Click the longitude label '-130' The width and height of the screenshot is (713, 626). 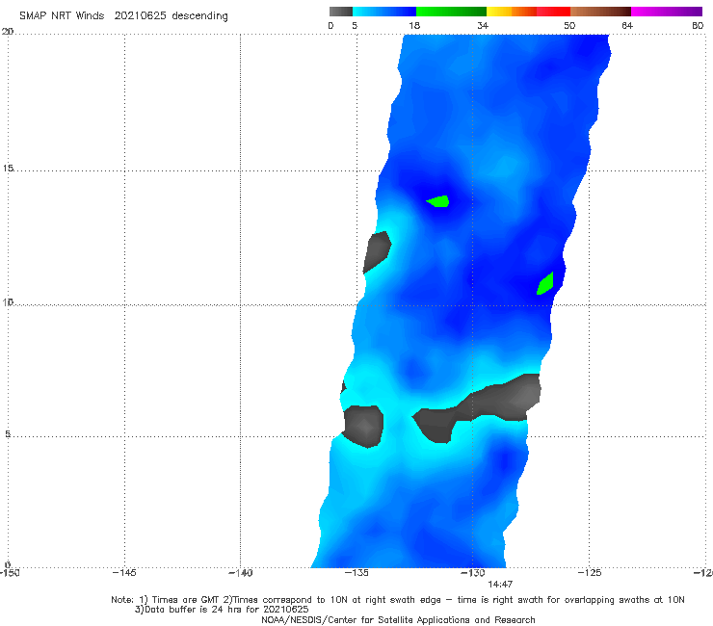(x=473, y=573)
